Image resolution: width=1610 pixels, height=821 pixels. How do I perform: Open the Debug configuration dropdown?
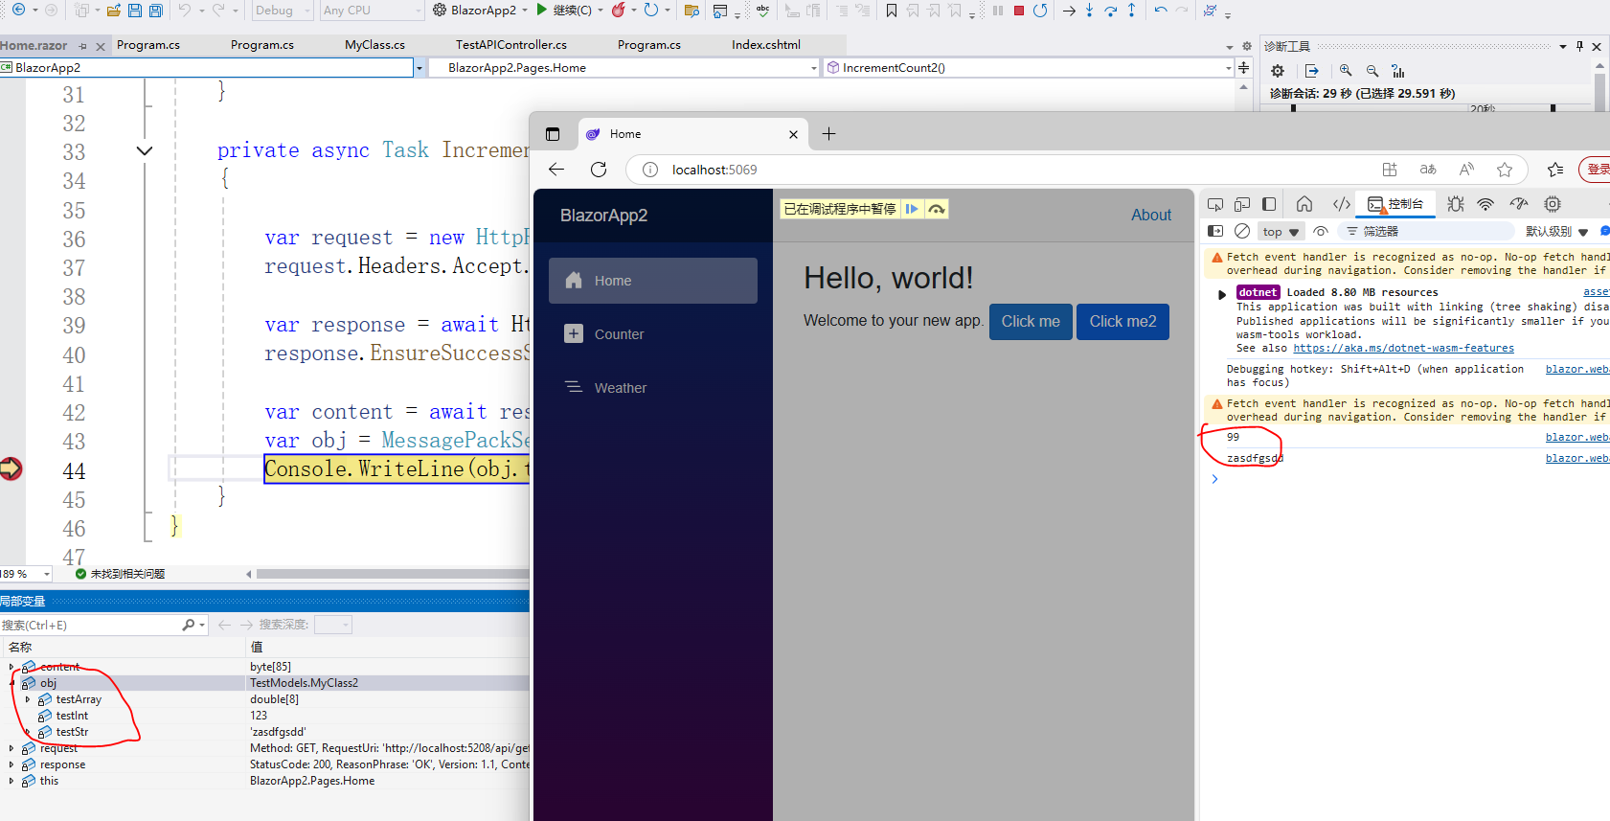[283, 11]
